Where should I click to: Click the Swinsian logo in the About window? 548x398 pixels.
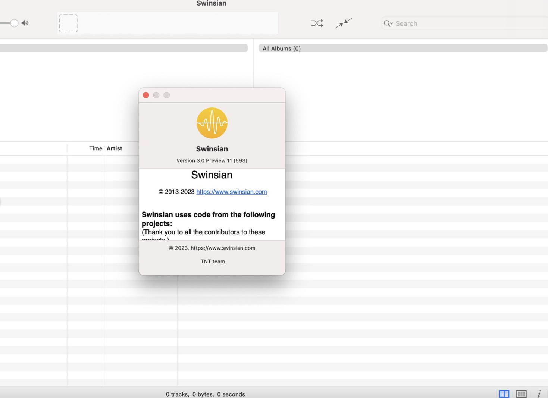click(x=212, y=123)
